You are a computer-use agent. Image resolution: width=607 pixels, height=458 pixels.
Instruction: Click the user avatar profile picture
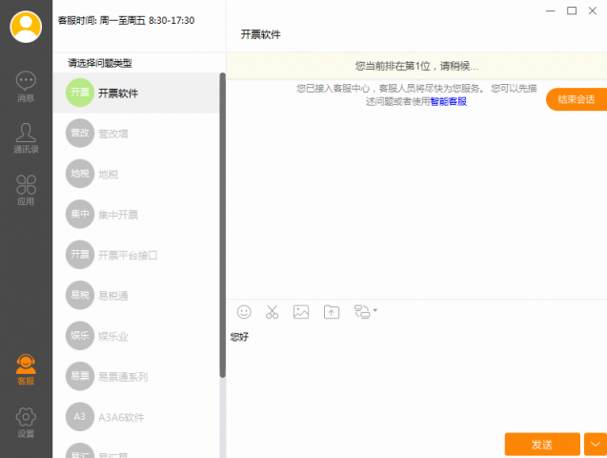26,26
